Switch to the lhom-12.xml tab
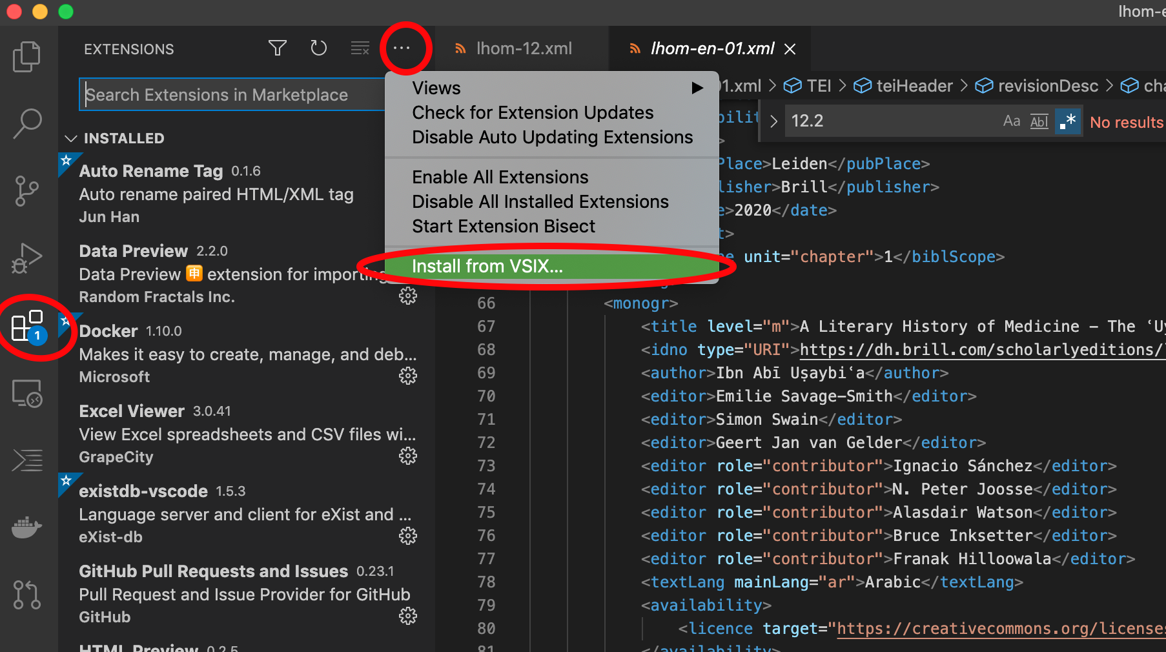The height and width of the screenshot is (652, 1166). pyautogui.click(x=522, y=48)
